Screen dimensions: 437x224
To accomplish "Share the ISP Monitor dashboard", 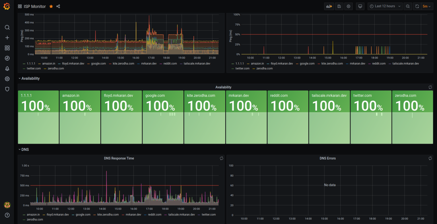I will (58, 6).
